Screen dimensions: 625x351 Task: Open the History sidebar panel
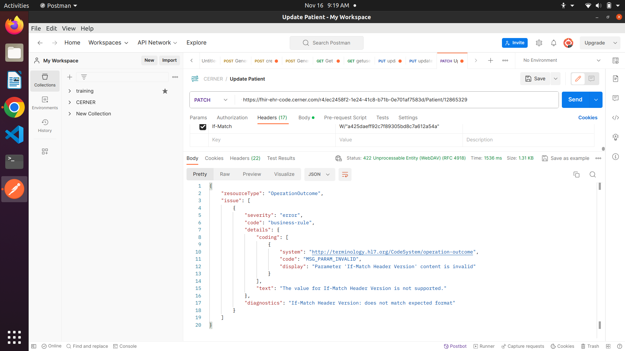(45, 126)
